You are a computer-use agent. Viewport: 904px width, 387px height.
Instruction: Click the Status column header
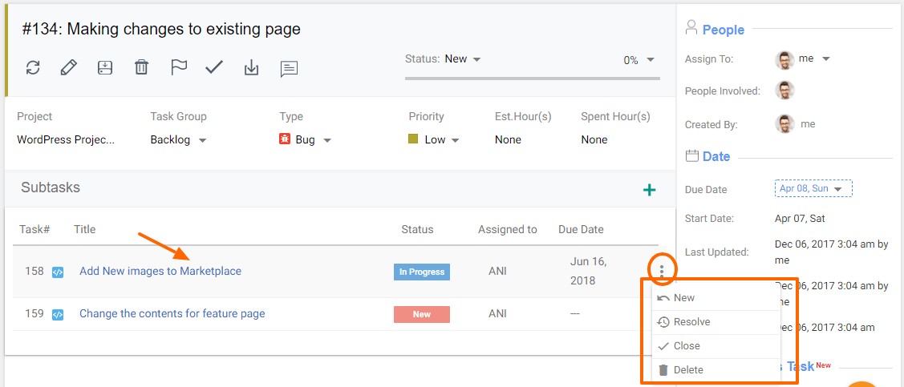[x=417, y=229]
